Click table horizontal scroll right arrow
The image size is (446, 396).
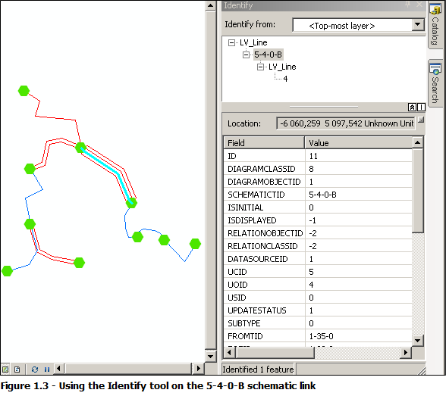[406, 353]
